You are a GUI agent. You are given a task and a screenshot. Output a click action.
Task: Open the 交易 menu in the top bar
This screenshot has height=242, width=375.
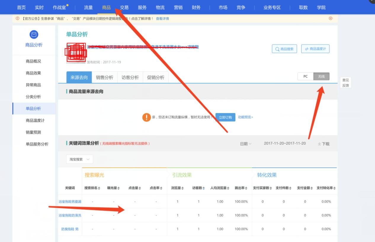click(x=124, y=7)
